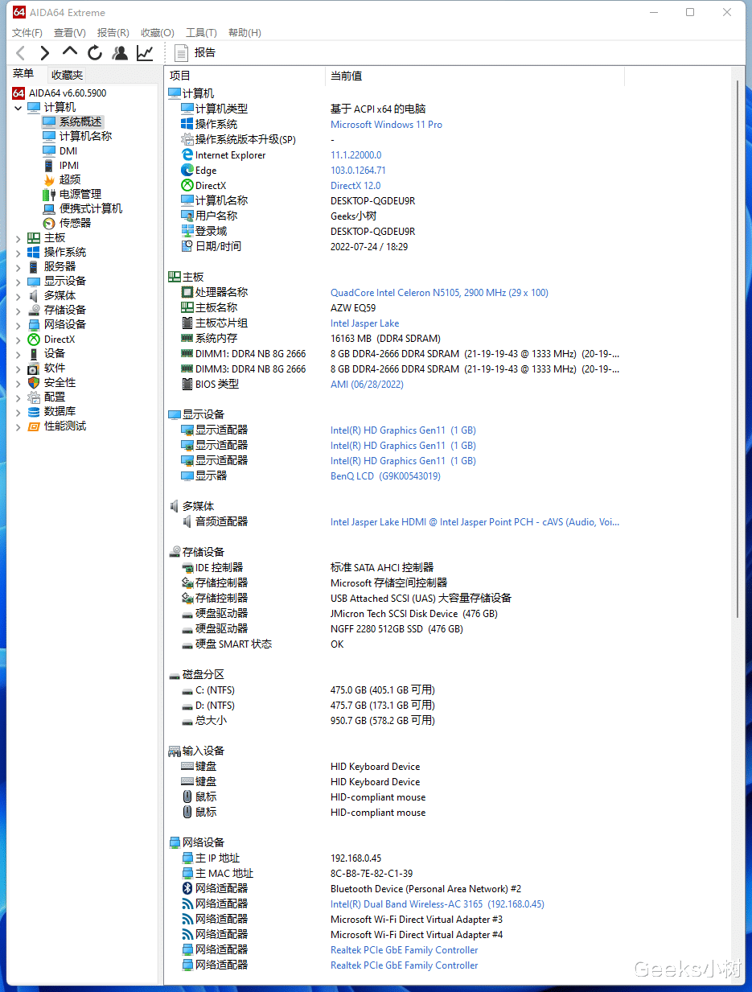Open the graph chart toolbar icon
This screenshot has height=992, width=752.
click(145, 53)
